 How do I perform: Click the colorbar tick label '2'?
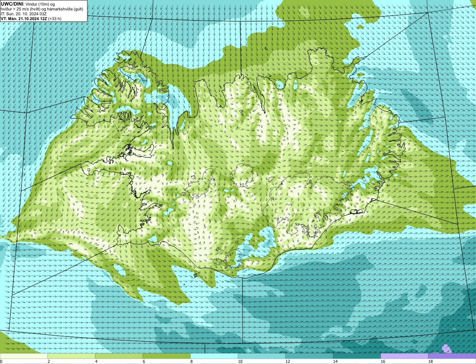pyautogui.click(x=49, y=361)
